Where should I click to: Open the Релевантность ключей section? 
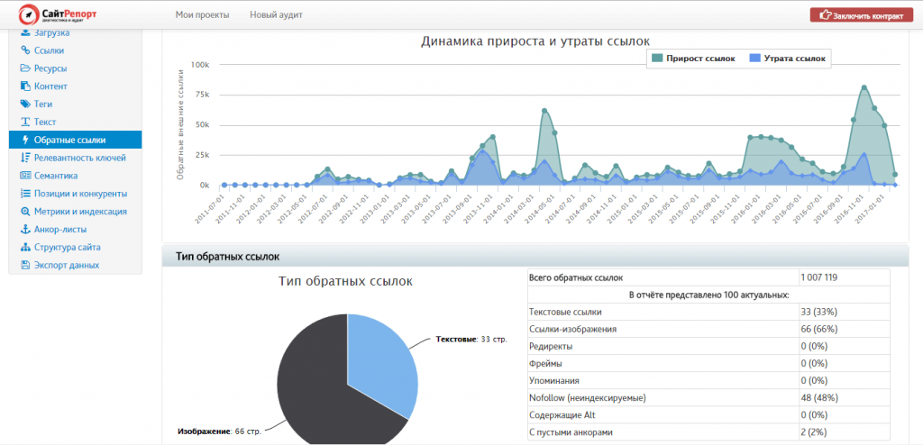pos(79,158)
